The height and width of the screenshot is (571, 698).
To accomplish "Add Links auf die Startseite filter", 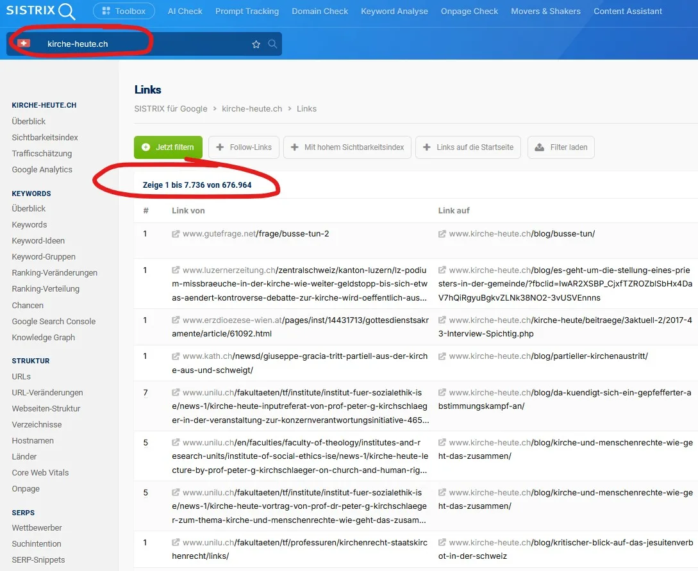I will 468,147.
